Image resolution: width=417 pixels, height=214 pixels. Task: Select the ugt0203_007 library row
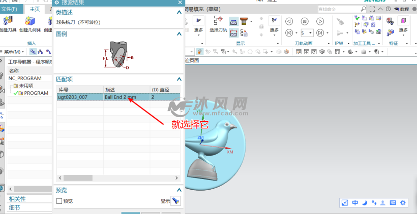(118, 97)
